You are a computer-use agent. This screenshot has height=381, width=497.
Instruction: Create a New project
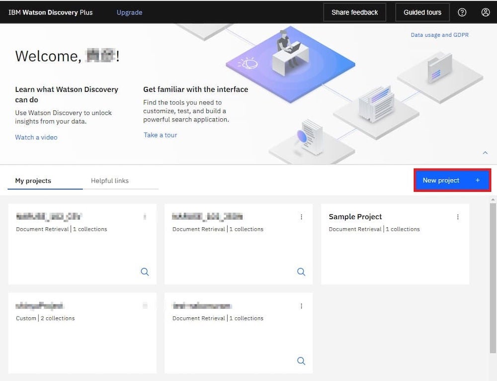pos(451,180)
